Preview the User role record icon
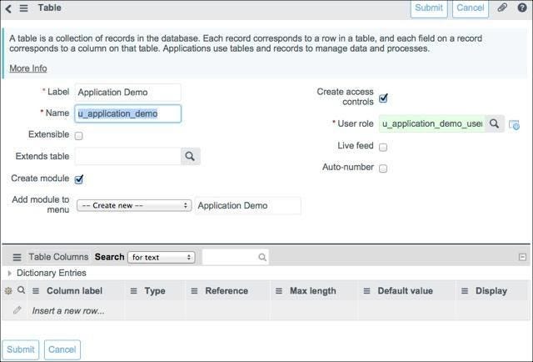 click(x=514, y=124)
